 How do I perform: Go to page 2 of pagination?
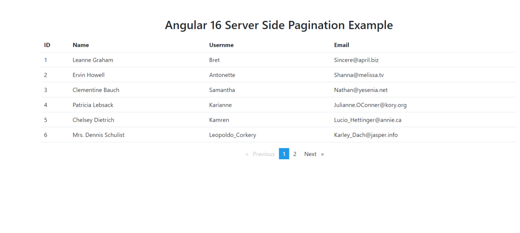(x=295, y=154)
